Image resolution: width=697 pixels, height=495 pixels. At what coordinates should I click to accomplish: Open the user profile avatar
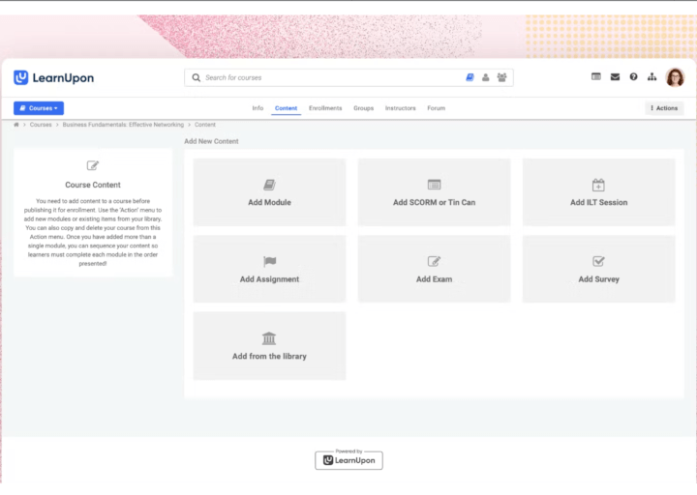coord(675,77)
